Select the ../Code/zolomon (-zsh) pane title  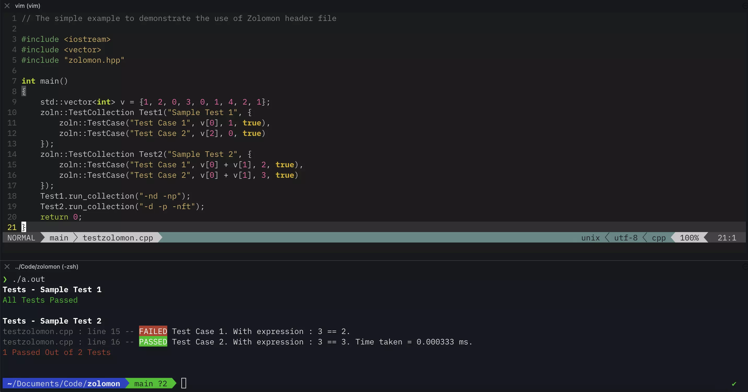47,267
